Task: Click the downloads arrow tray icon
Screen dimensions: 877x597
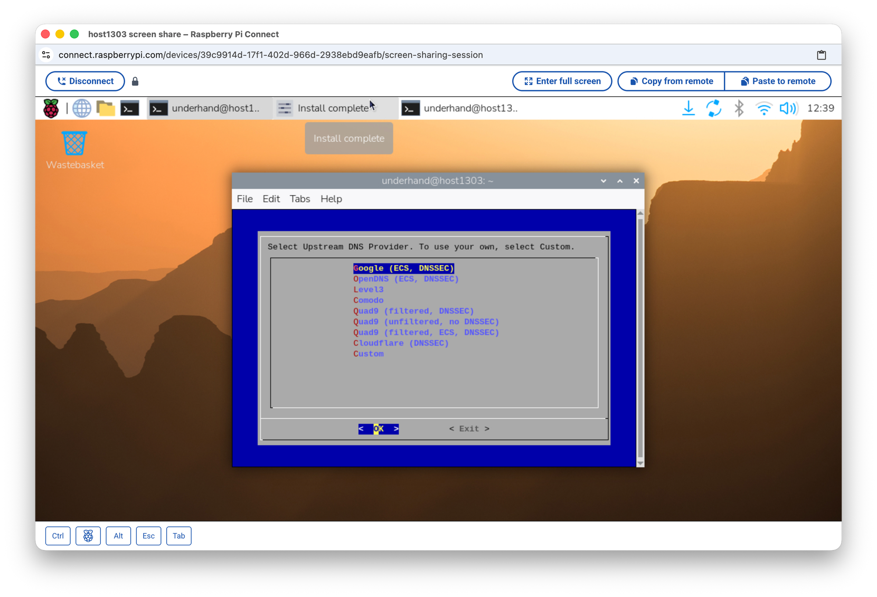Action: coord(688,108)
